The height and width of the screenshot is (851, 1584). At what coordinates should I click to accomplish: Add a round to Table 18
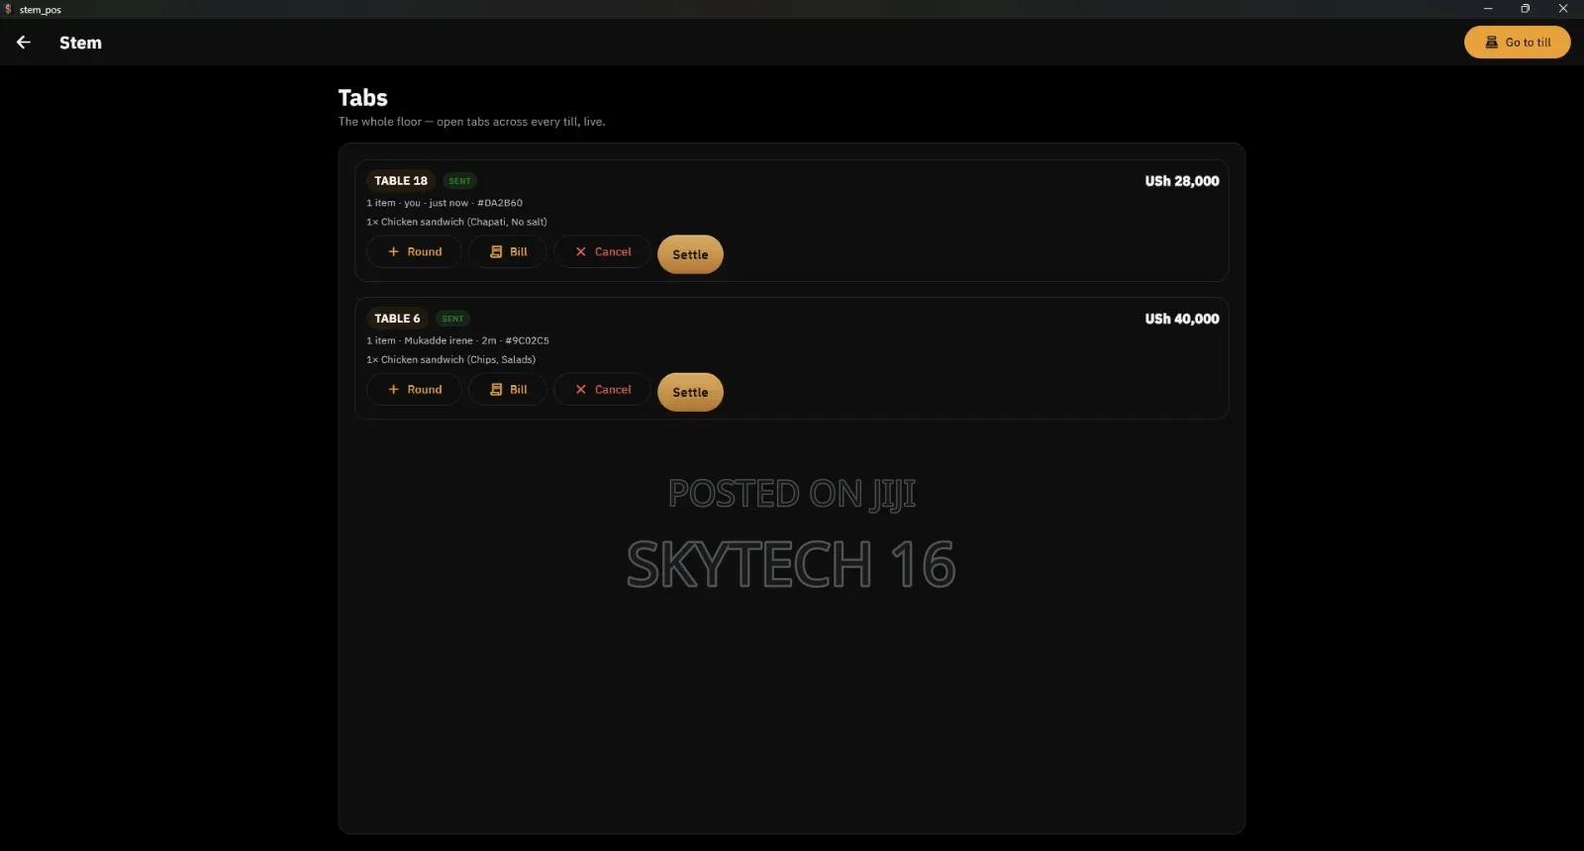[414, 251]
